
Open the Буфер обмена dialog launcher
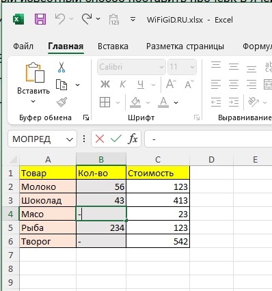coord(86,117)
